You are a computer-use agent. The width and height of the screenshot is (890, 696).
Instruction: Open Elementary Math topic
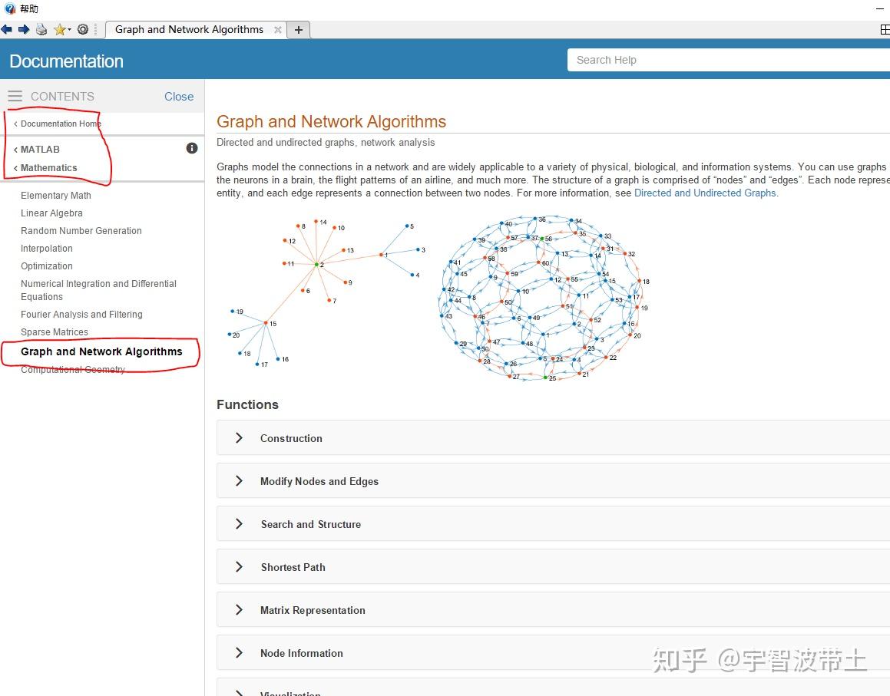pos(55,195)
